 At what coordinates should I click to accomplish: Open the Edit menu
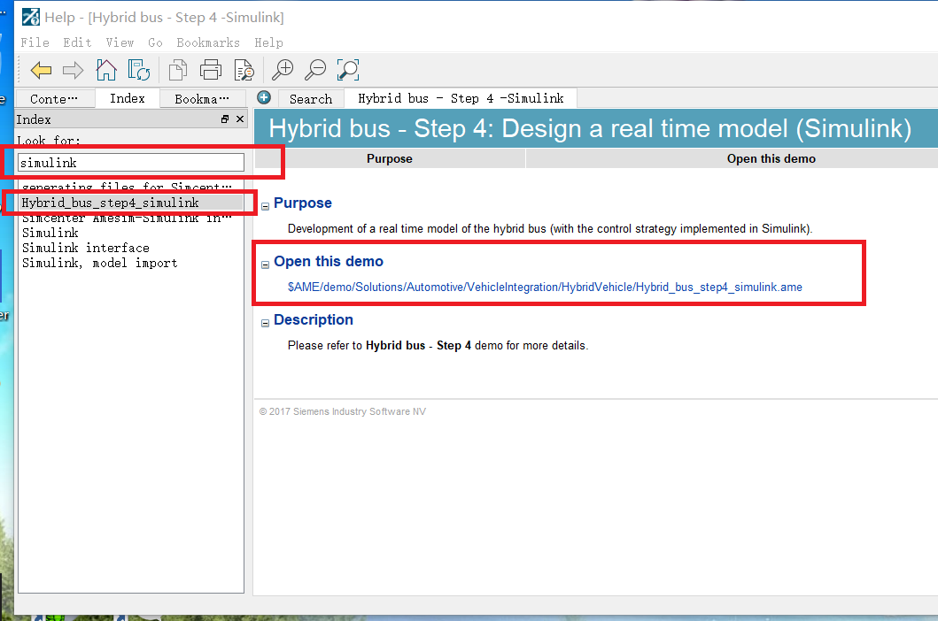(77, 42)
